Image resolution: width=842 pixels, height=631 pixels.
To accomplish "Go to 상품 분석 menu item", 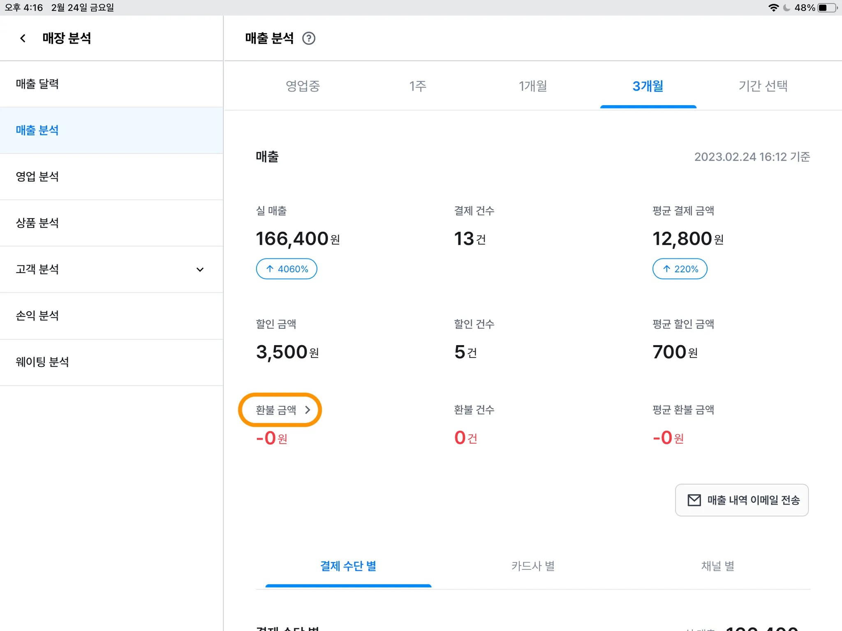I will tap(37, 223).
